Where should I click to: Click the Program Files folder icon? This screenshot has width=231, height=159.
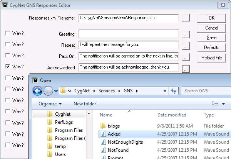(50, 130)
